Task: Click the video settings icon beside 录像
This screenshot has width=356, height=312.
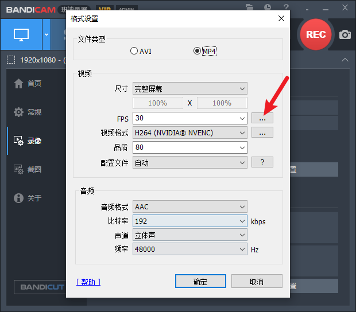Action: pyautogui.click(x=18, y=141)
